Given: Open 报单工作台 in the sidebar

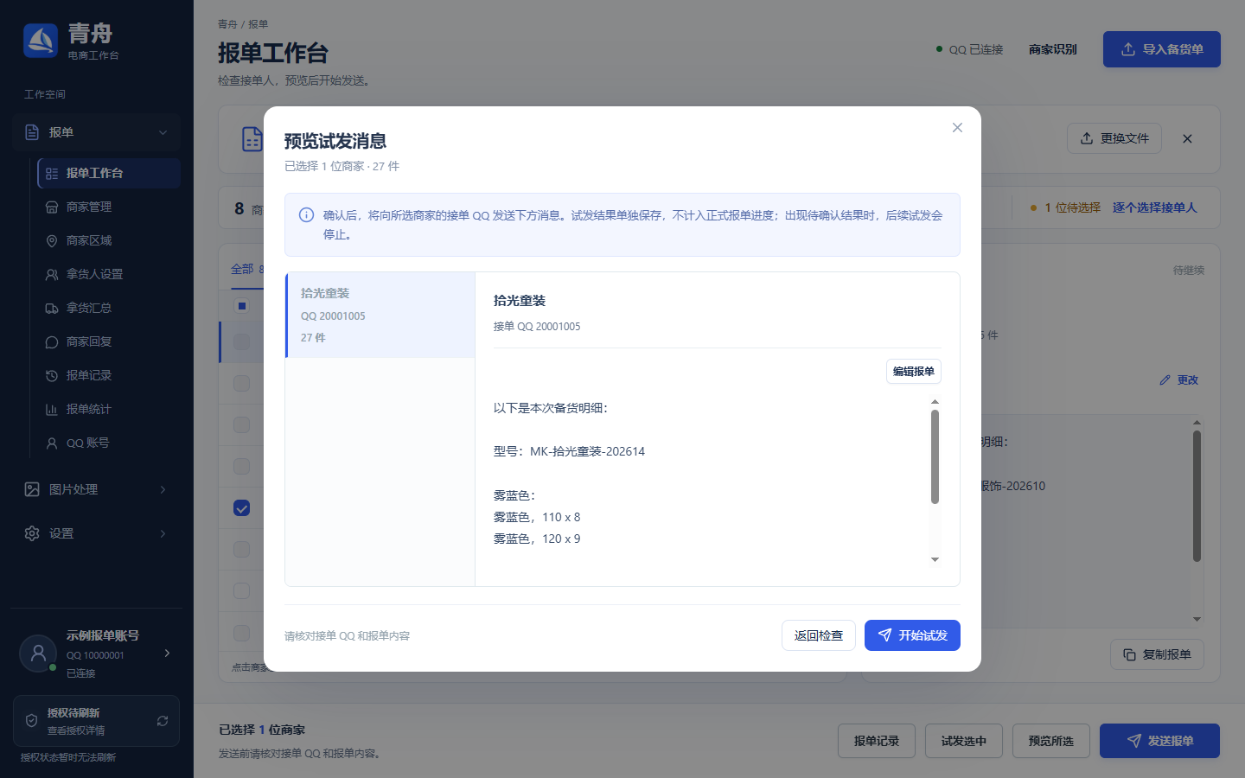Looking at the screenshot, I should (x=109, y=173).
